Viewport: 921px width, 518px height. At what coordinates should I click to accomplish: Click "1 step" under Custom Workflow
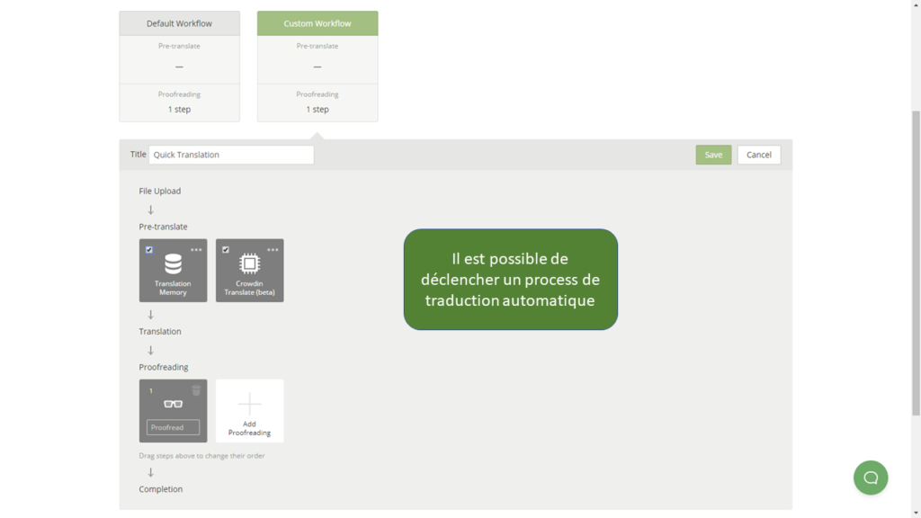(x=317, y=109)
